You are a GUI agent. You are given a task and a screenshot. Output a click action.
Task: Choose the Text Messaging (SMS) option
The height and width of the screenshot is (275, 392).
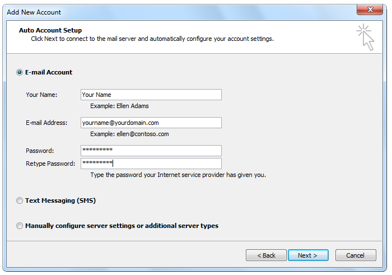coord(20,201)
